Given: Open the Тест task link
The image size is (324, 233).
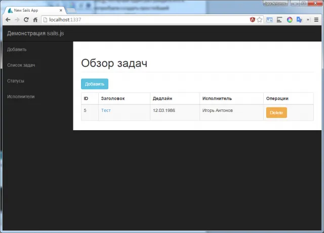Looking at the screenshot, I should [106, 110].
